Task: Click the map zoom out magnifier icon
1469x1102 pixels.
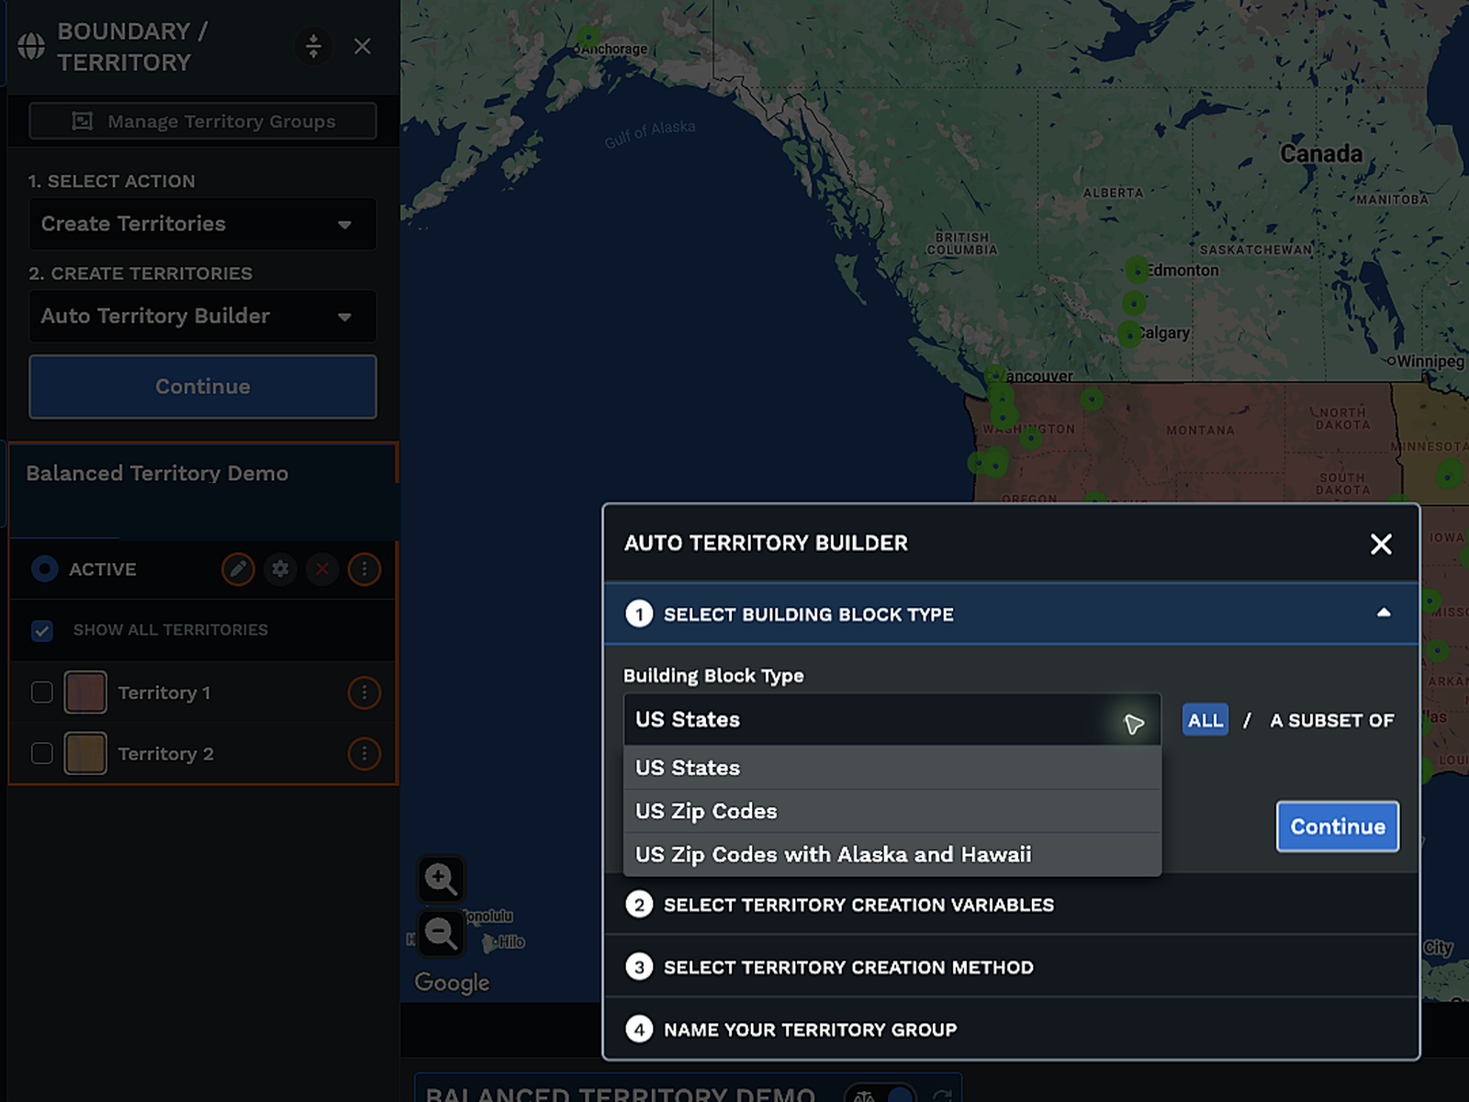Action: (x=441, y=934)
